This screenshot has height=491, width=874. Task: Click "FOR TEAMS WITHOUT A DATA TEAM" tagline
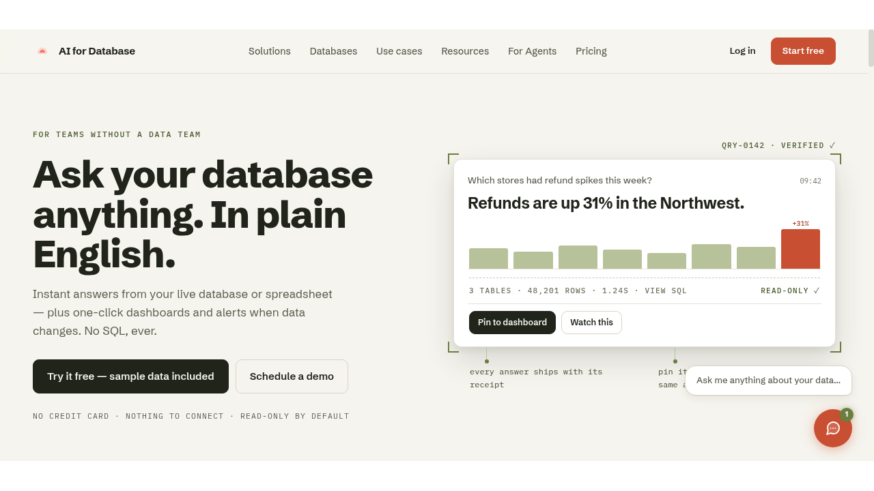pos(117,135)
